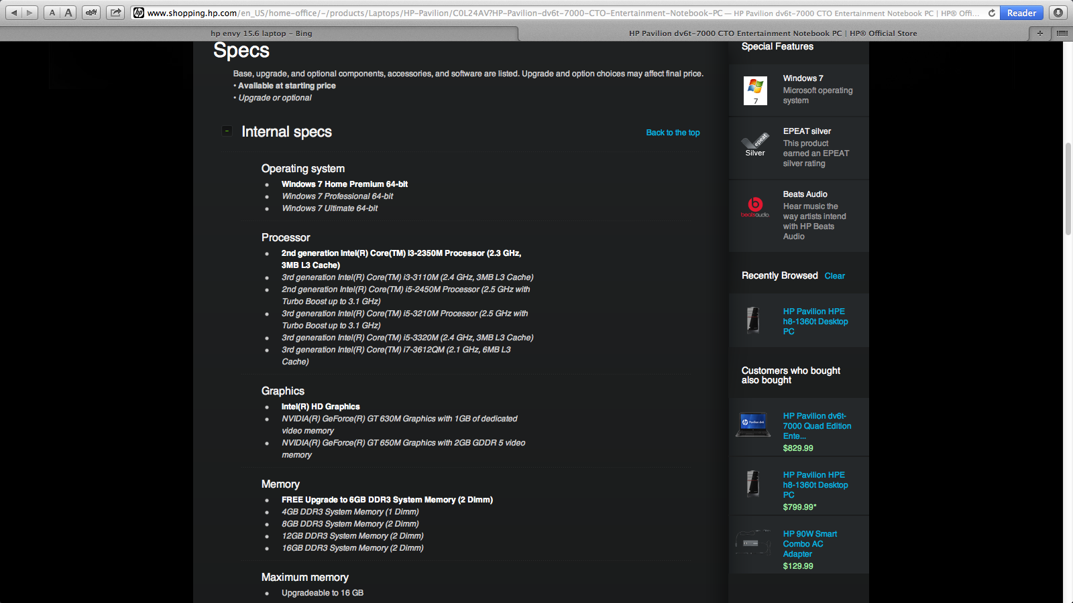Click '12GB DDR3 System Memory (2 Dimm)' text

pyautogui.click(x=353, y=536)
